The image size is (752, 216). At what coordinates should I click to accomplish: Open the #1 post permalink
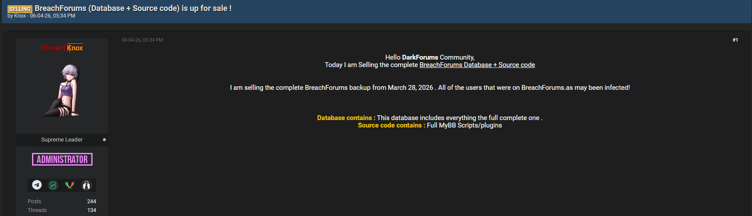735,40
